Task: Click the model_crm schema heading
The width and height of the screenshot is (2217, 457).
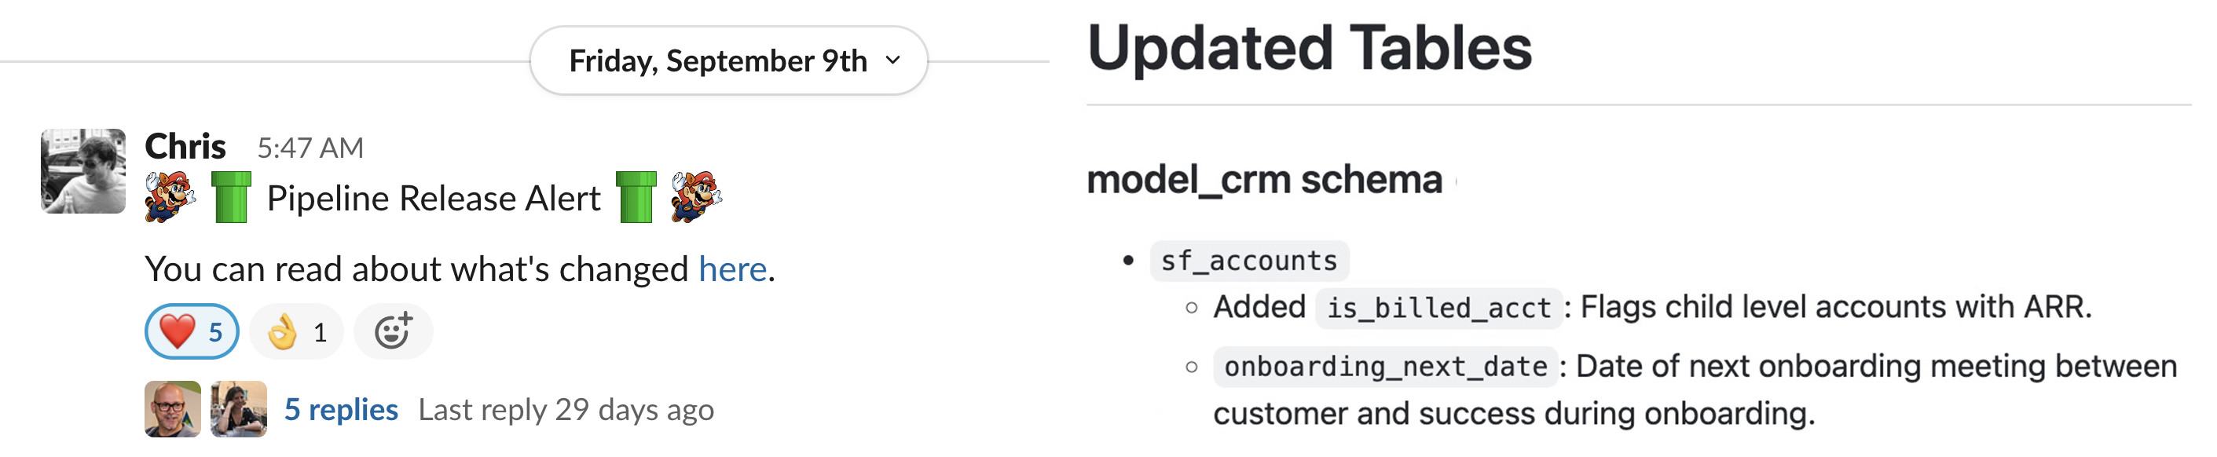Action: coord(1263,180)
